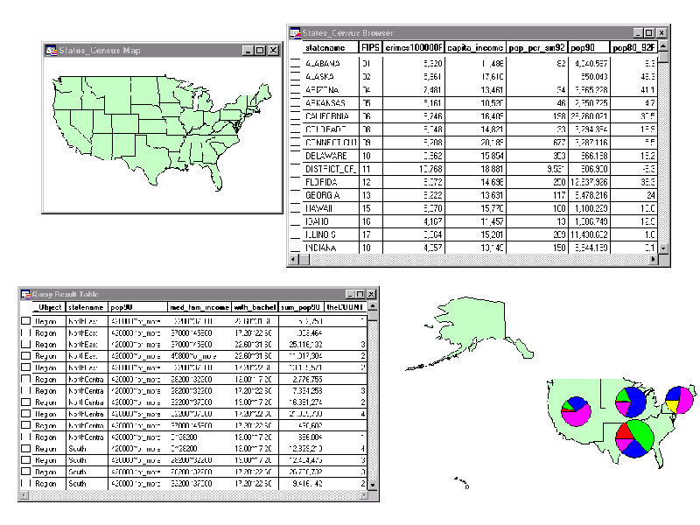
Task: Click the pie chart on the southern region
Action: (x=633, y=437)
